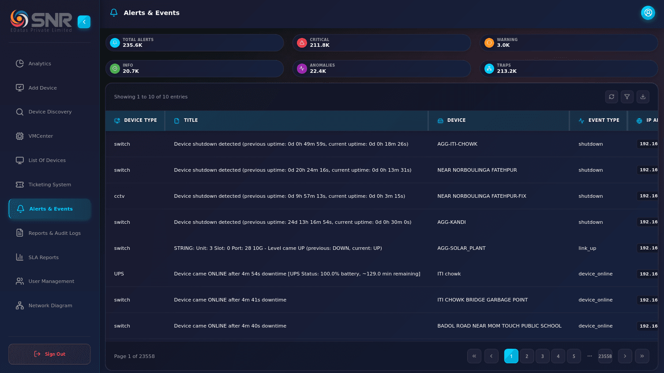Jump to page 23558
The height and width of the screenshot is (373, 664).
(605, 356)
